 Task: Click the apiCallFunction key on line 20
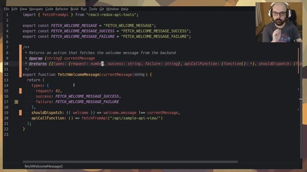pos(48,118)
